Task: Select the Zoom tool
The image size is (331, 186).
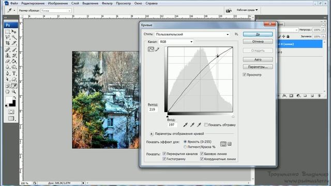Action: click(14, 92)
